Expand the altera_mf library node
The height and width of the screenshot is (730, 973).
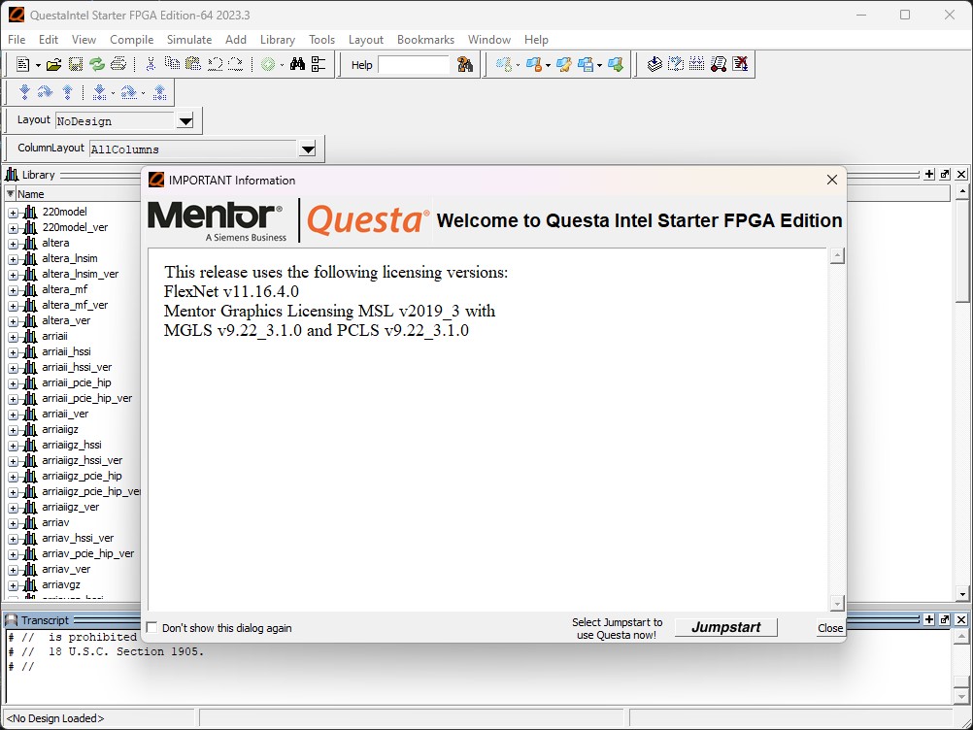pyautogui.click(x=13, y=290)
